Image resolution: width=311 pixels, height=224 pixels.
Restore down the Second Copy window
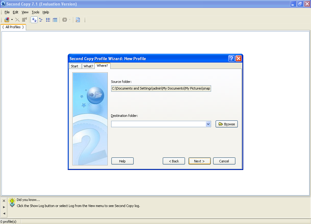coord(300,4)
